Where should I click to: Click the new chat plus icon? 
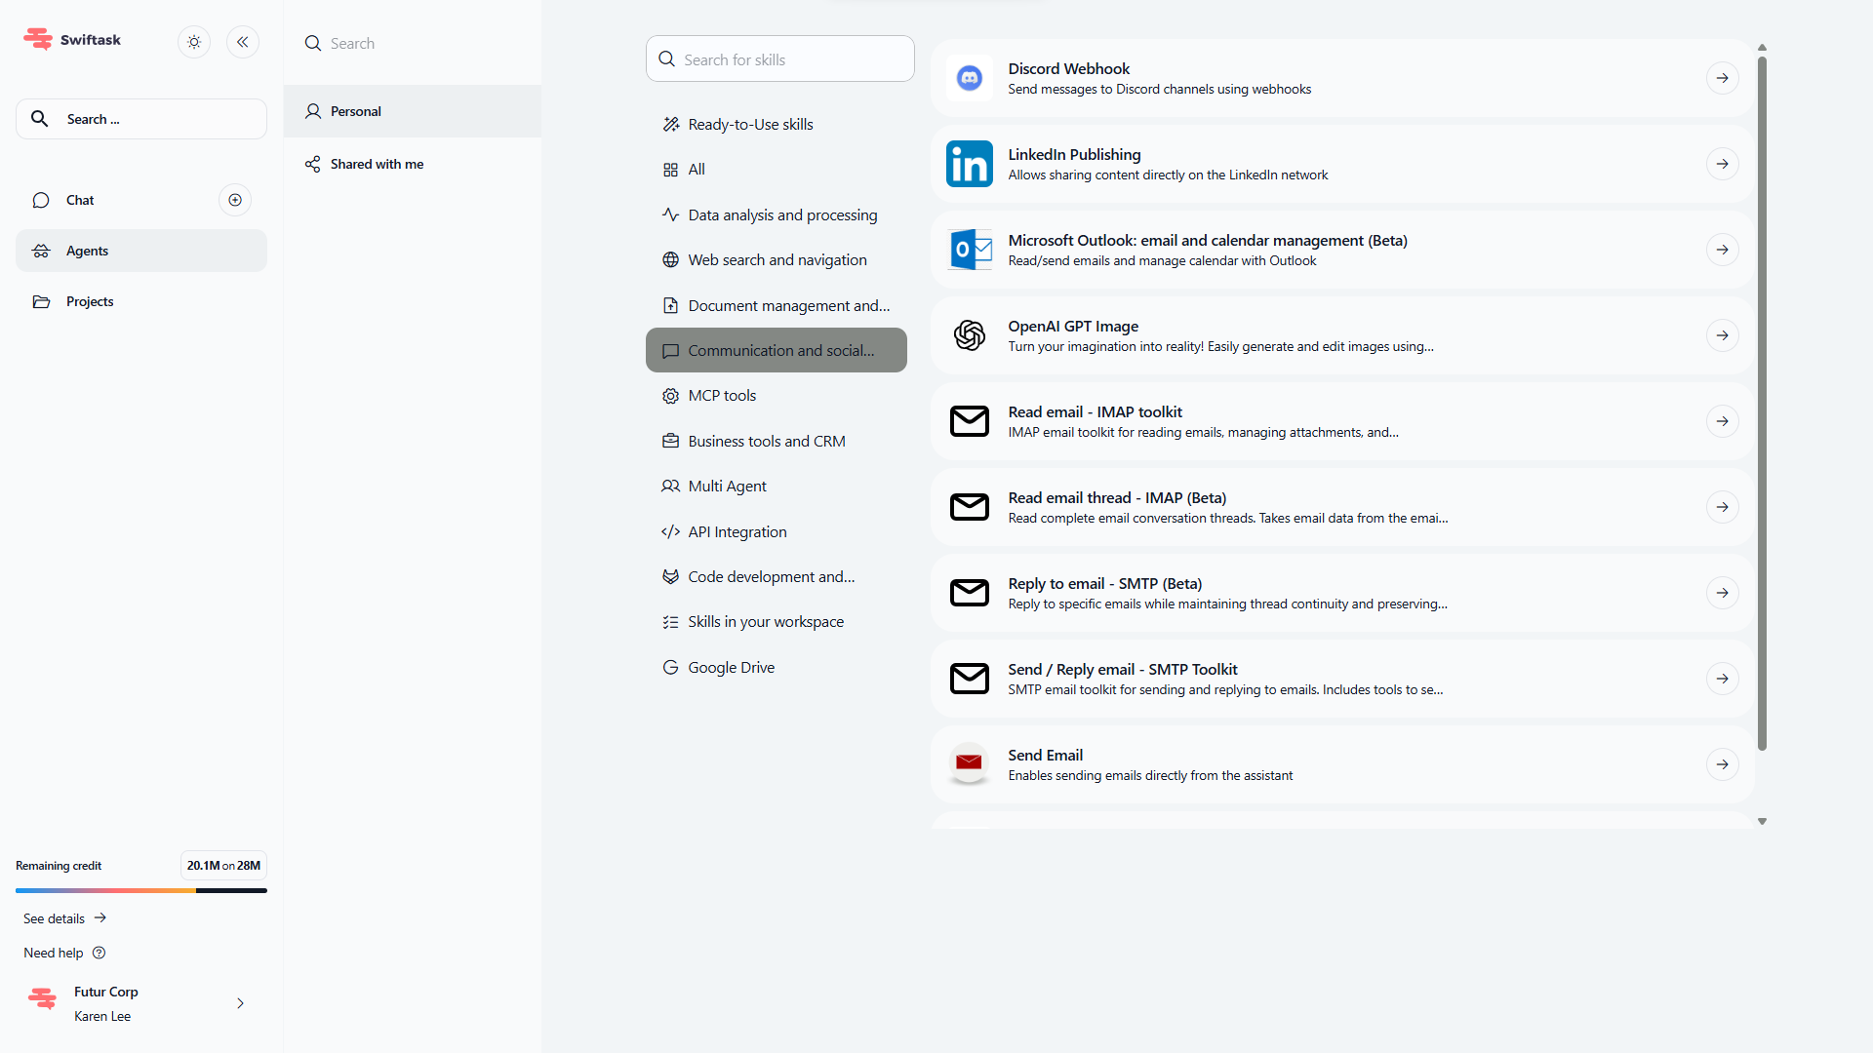(x=235, y=200)
